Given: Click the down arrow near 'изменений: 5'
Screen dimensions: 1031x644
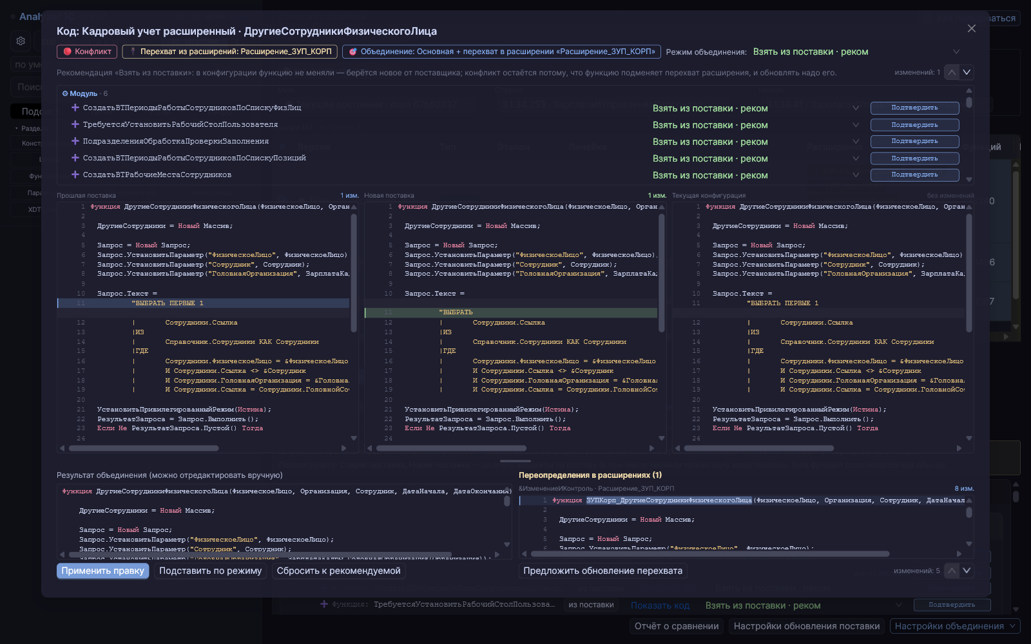Looking at the screenshot, I should (x=967, y=571).
